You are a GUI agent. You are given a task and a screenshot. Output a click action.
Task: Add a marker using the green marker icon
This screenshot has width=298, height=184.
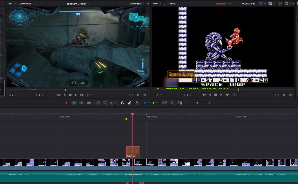click(153, 102)
